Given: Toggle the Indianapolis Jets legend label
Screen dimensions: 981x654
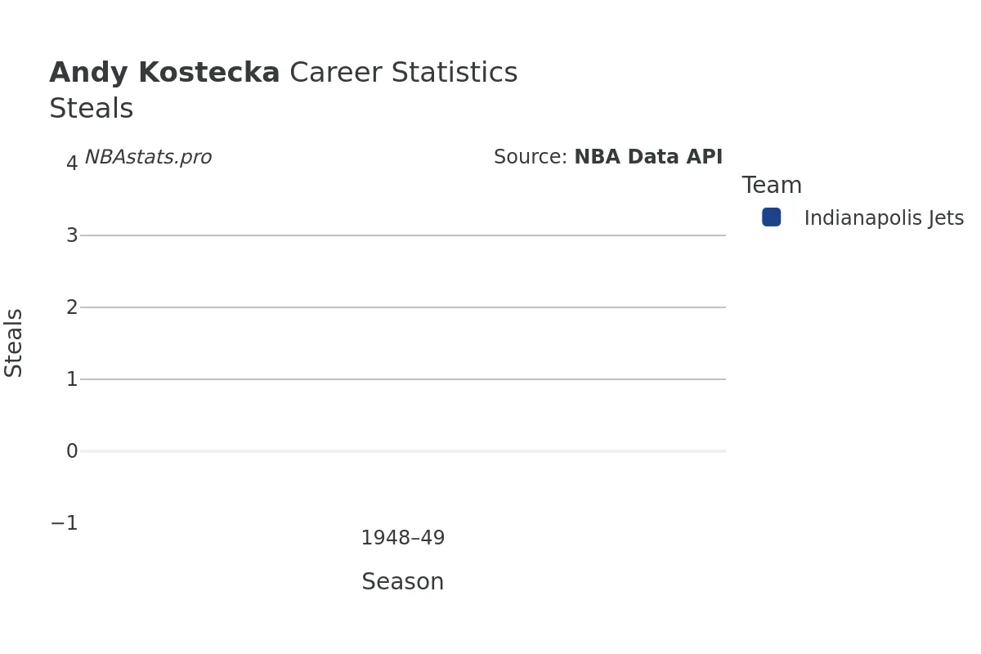Looking at the screenshot, I should pyautogui.click(x=884, y=219).
